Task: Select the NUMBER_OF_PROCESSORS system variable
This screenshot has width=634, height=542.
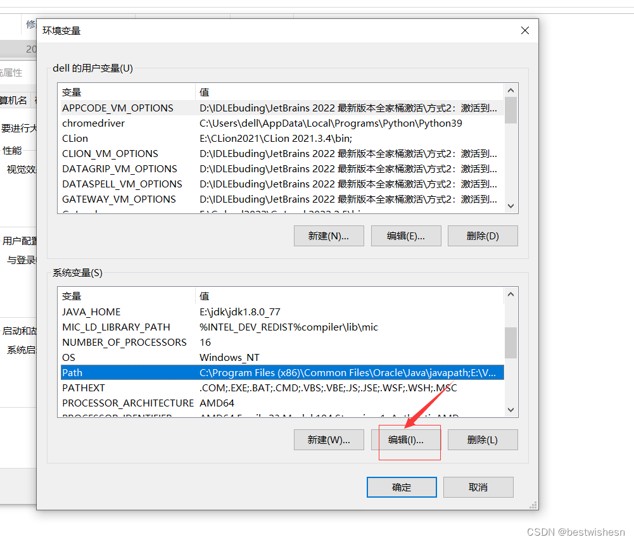Action: pyautogui.click(x=128, y=341)
